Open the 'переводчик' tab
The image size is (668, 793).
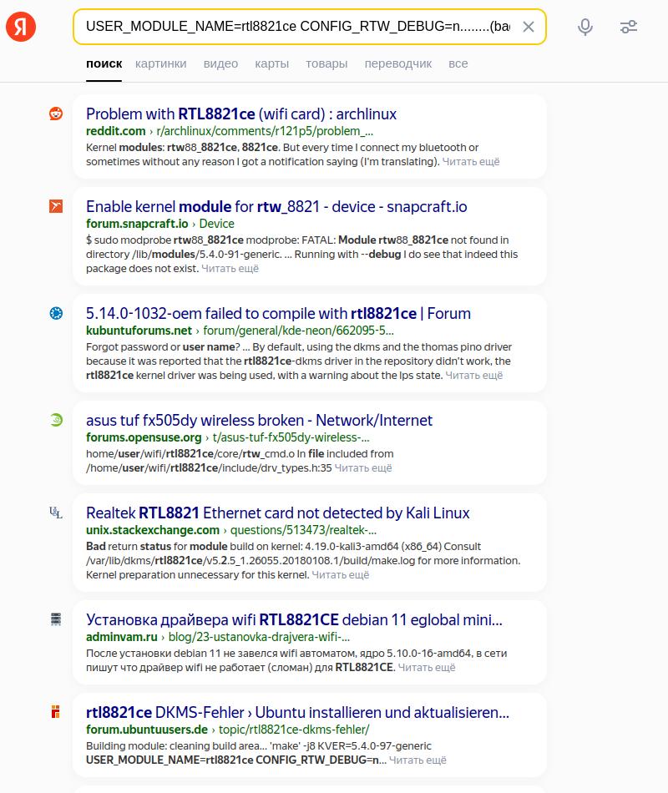398,63
